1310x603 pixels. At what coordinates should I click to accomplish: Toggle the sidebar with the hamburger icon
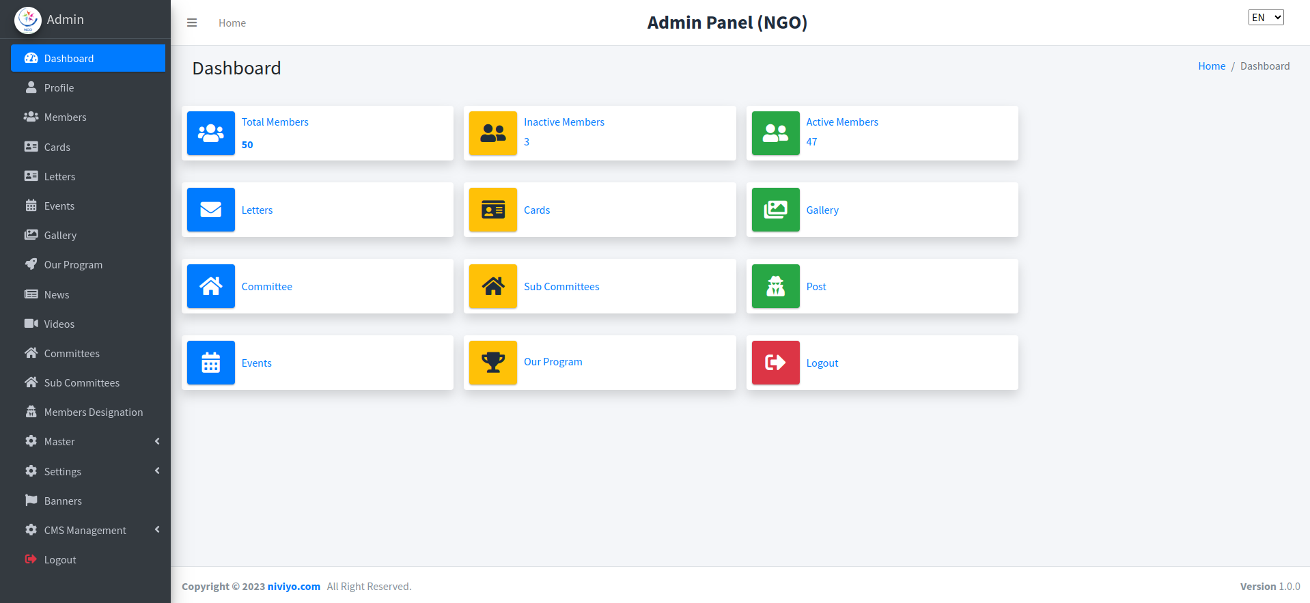pyautogui.click(x=192, y=23)
